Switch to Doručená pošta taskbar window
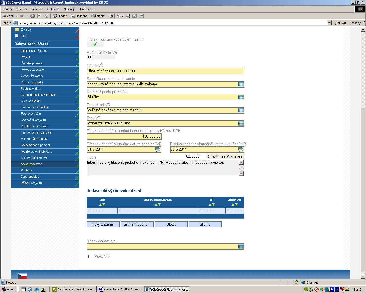The height and width of the screenshot is (293, 366). (74, 289)
